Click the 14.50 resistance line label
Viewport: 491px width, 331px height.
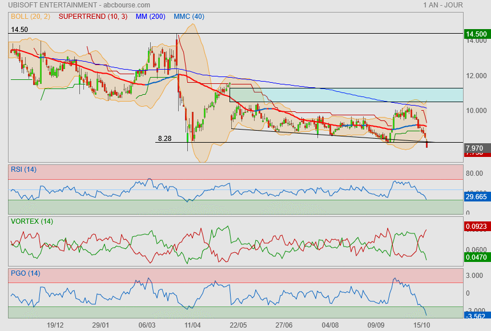click(x=19, y=29)
